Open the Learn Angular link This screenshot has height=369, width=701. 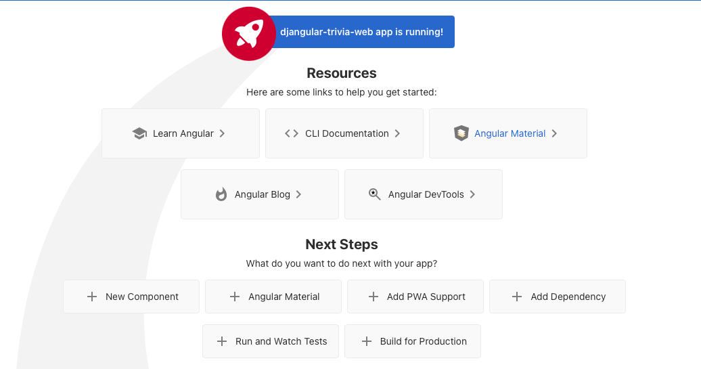(181, 133)
